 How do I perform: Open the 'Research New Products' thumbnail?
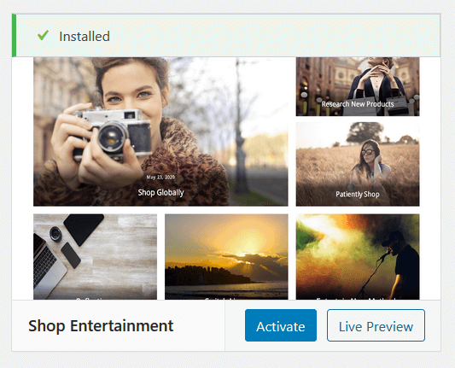click(x=358, y=86)
